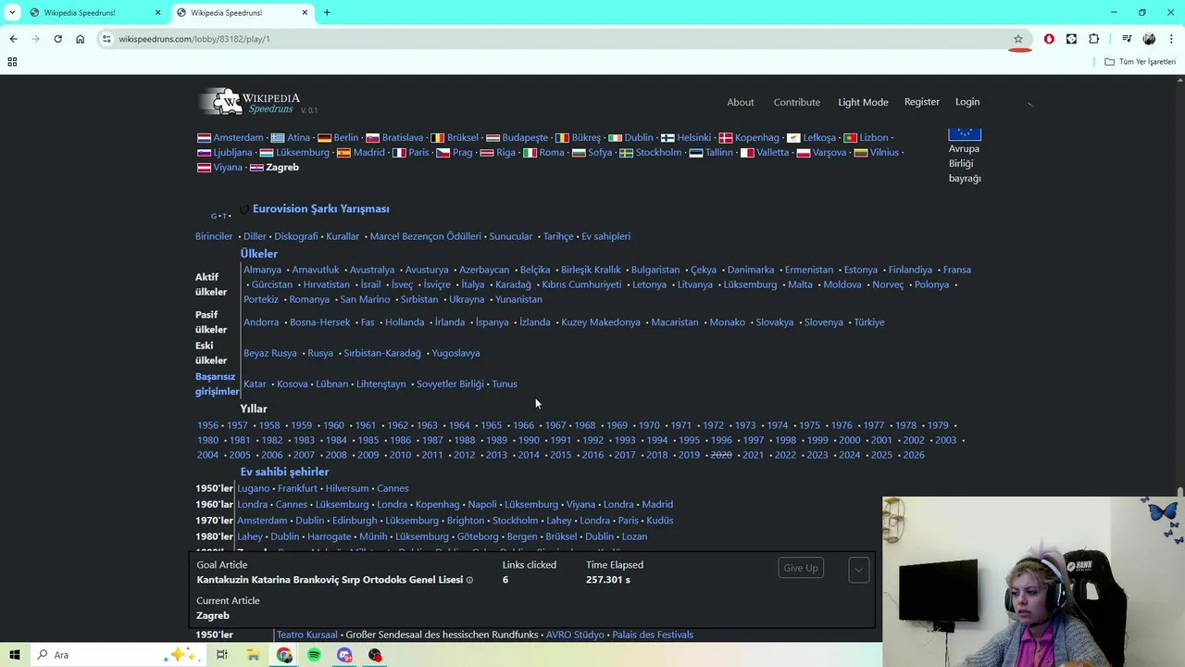Open Discord from the taskbar

tap(344, 655)
